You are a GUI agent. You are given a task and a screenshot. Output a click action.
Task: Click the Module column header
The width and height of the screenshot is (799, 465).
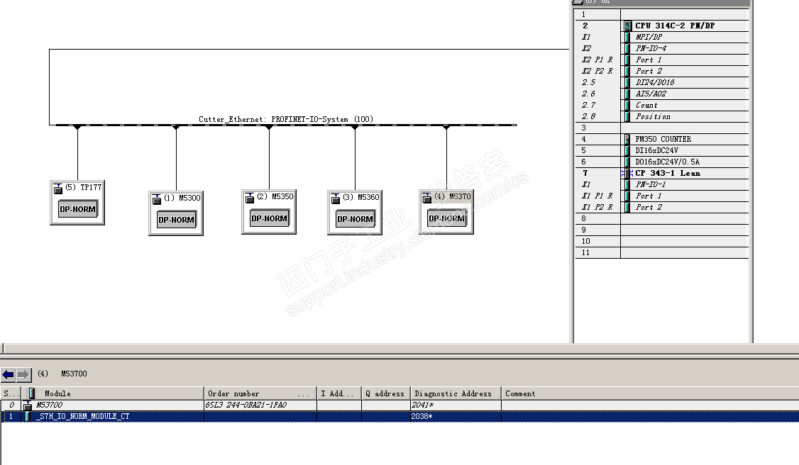coord(112,394)
